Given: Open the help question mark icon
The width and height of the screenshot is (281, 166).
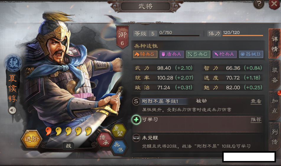Looking at the screenshot, I should click(259, 4).
